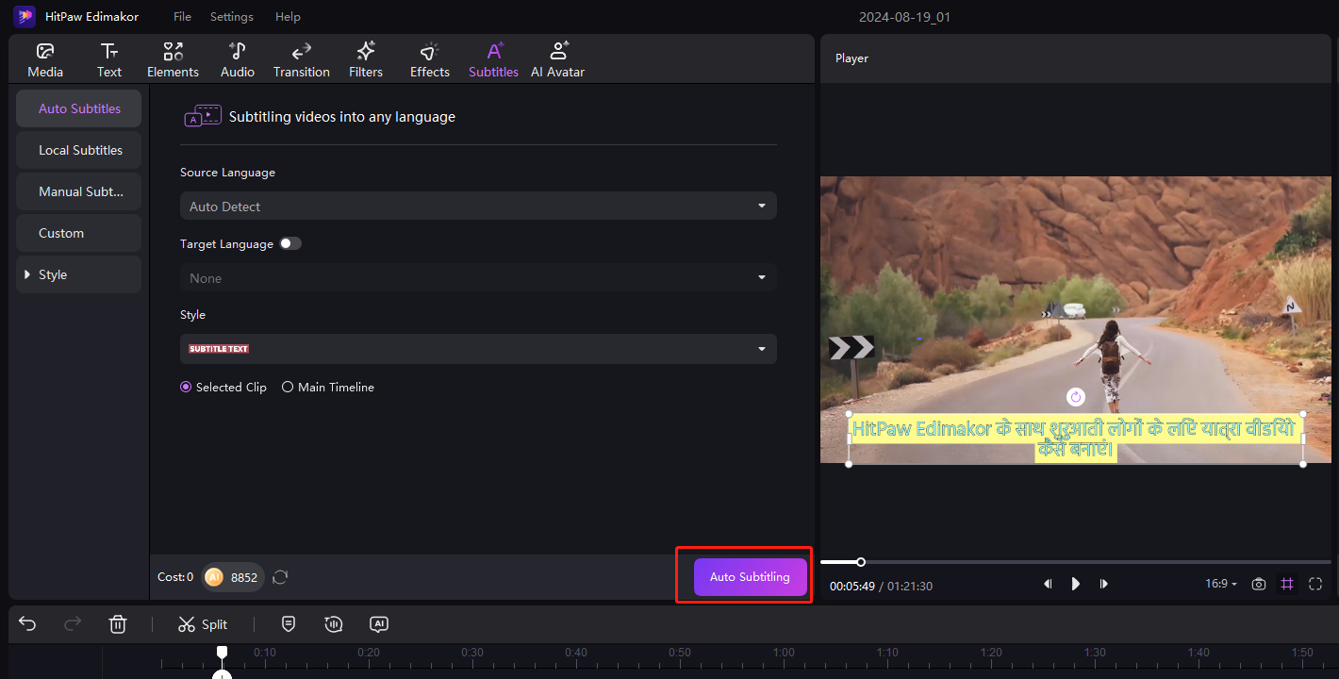Take a snapshot with the camera icon
The height and width of the screenshot is (679, 1339).
[x=1259, y=585]
